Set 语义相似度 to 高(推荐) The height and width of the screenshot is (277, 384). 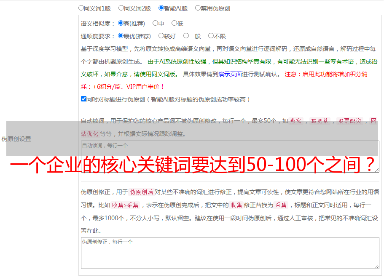pos(121,24)
